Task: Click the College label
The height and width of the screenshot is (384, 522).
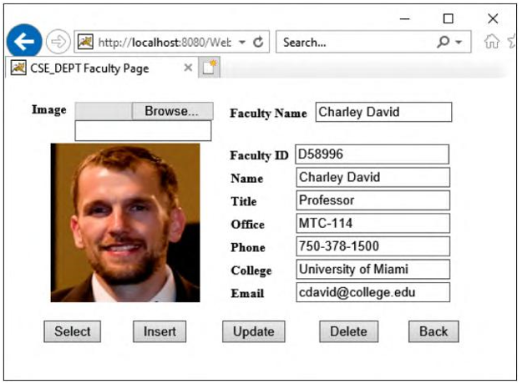Action: (251, 270)
